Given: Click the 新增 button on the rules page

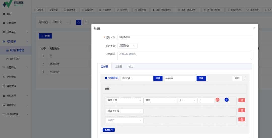Looking at the screenshot, I should (x=45, y=36).
